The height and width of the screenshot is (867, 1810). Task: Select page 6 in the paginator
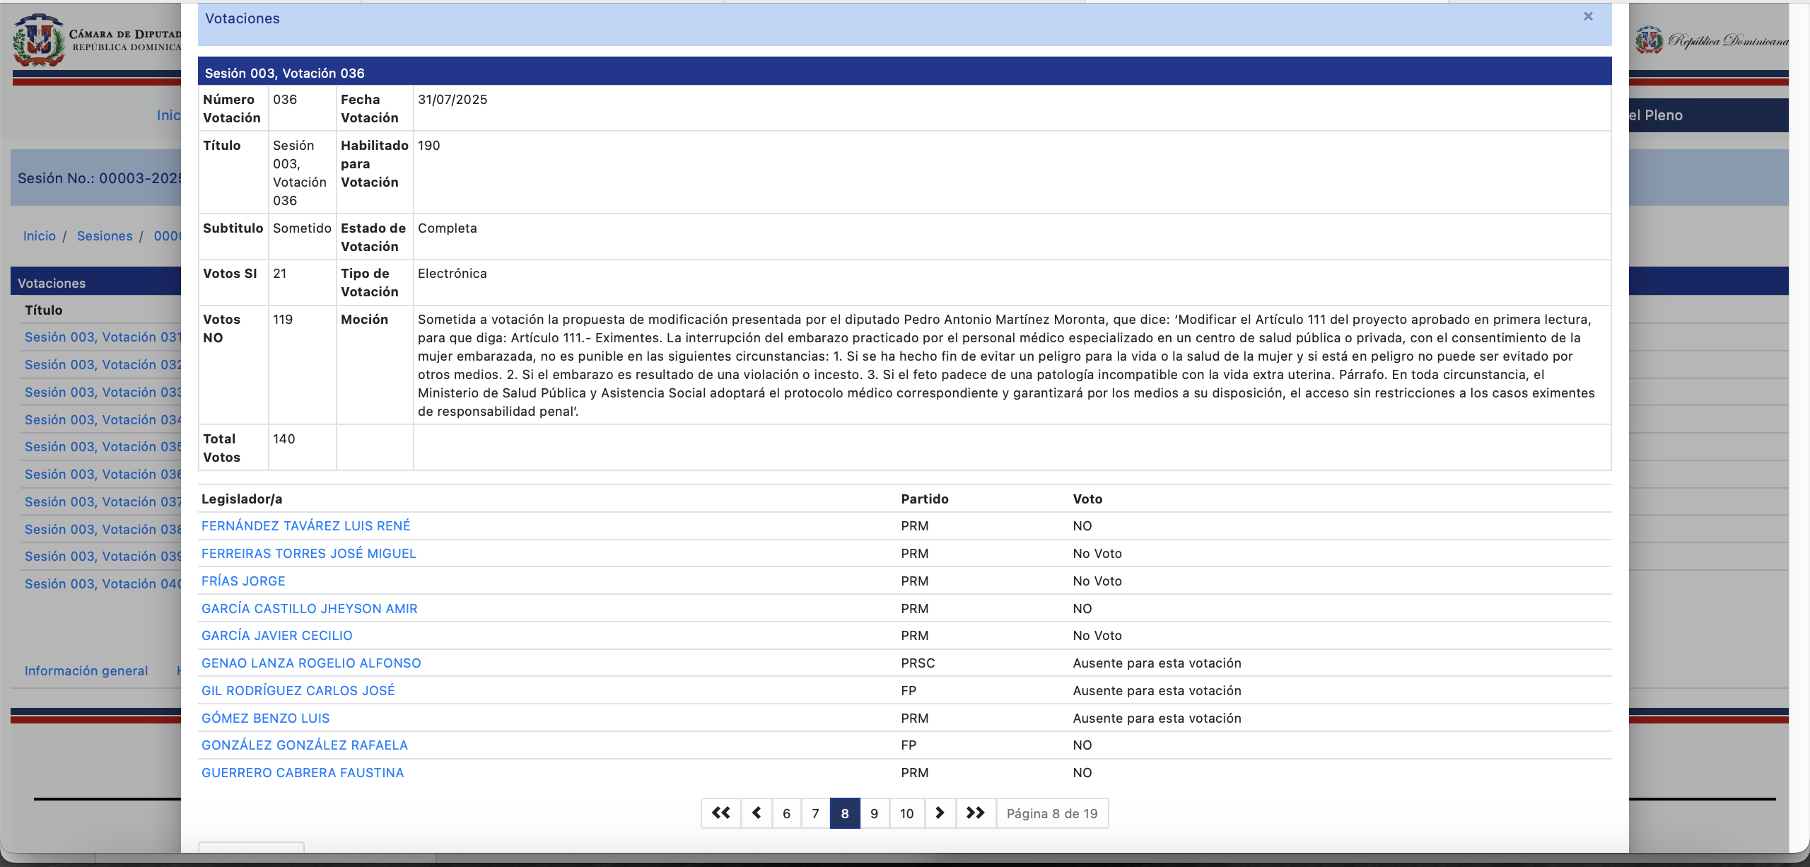[x=786, y=813]
